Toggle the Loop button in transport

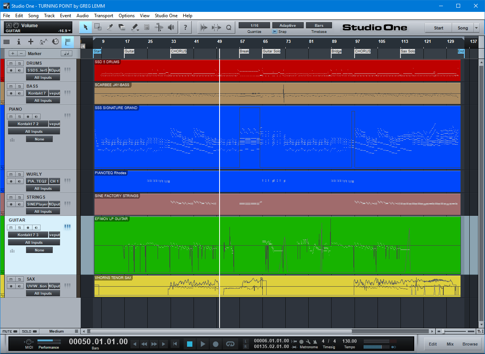tap(230, 344)
